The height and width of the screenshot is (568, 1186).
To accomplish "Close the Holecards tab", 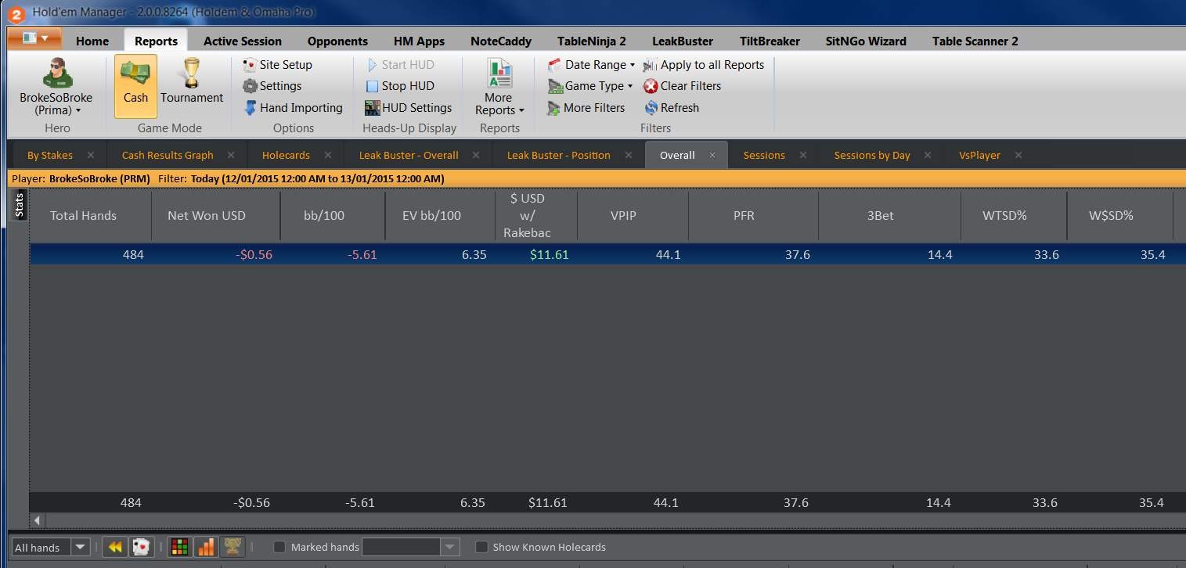I will tap(328, 155).
